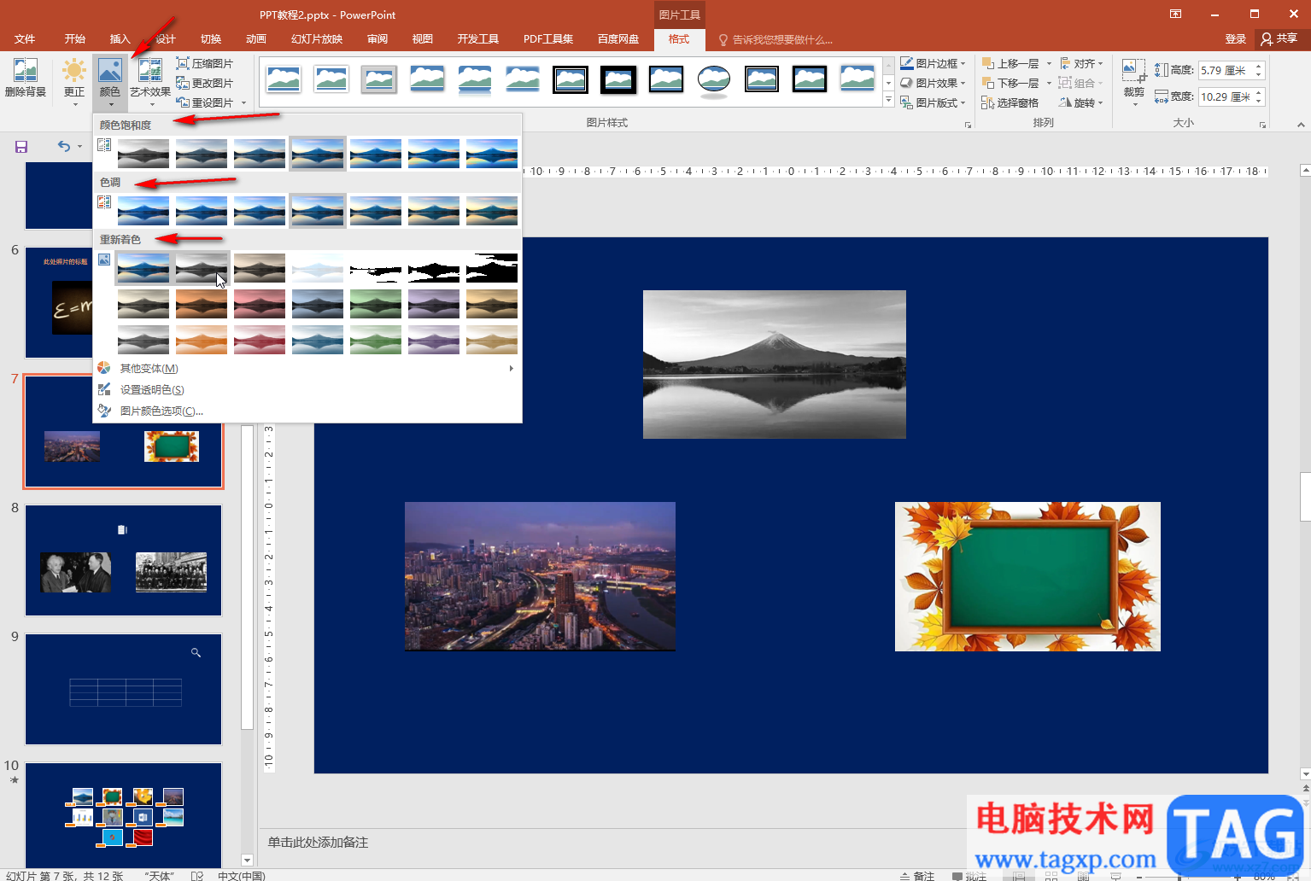Select the city night picture on slide
1311x881 pixels.
pos(540,576)
